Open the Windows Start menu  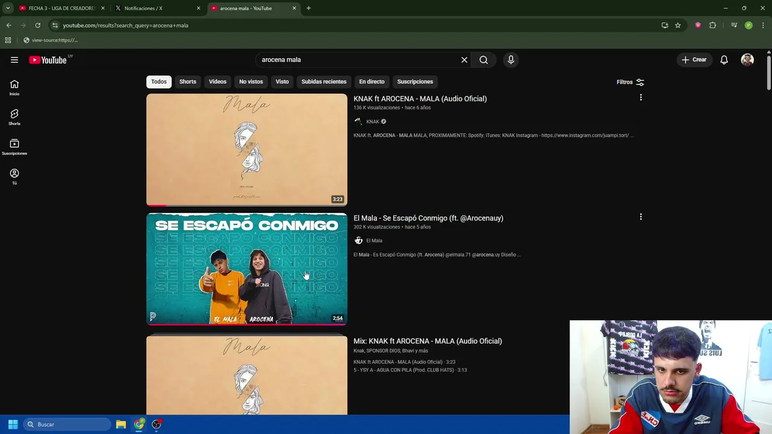click(x=13, y=424)
